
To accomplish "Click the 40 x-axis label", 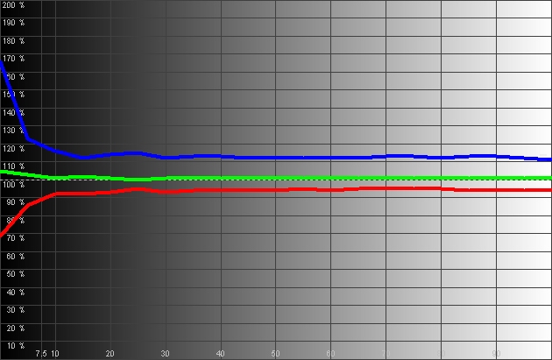I will [221, 354].
